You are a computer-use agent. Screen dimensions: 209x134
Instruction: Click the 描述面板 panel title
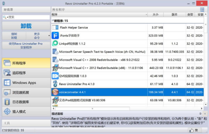tap(57, 114)
